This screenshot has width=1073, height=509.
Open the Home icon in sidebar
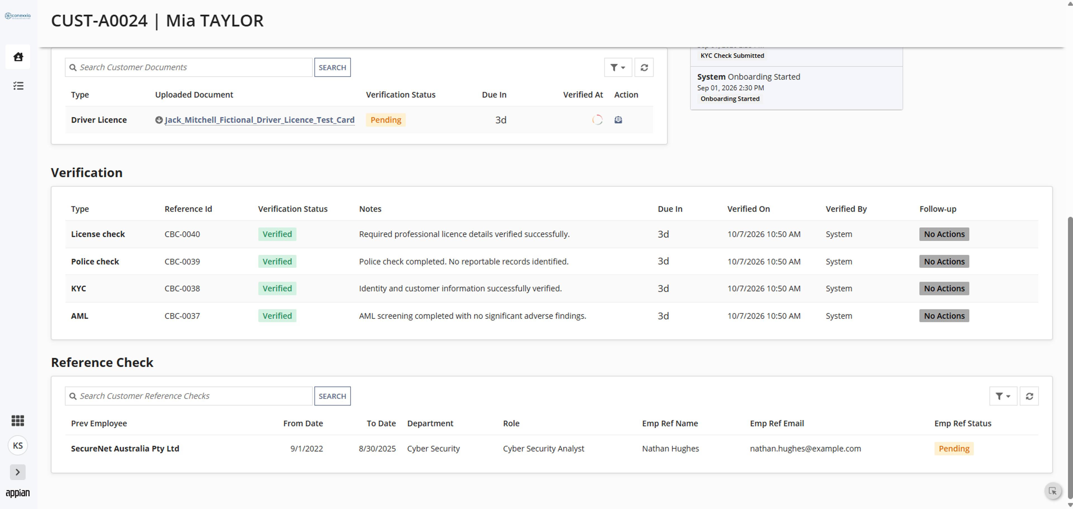click(18, 57)
